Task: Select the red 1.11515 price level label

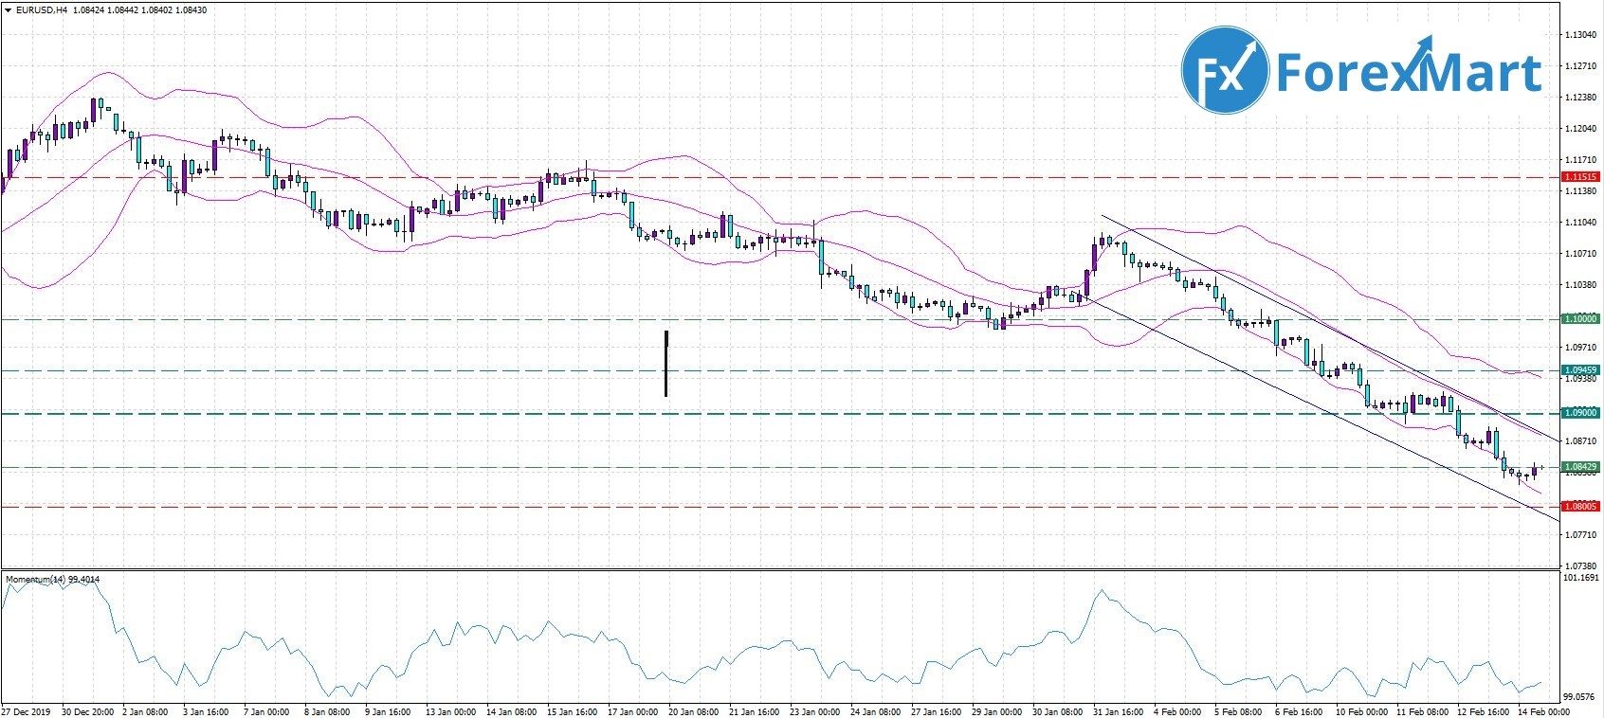Action: point(1580,177)
